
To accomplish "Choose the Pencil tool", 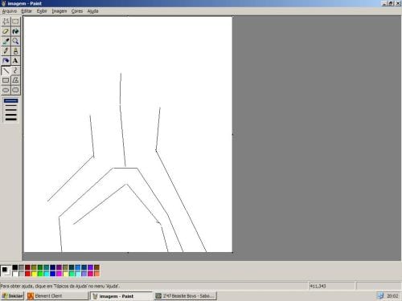I will pyautogui.click(x=6, y=51).
